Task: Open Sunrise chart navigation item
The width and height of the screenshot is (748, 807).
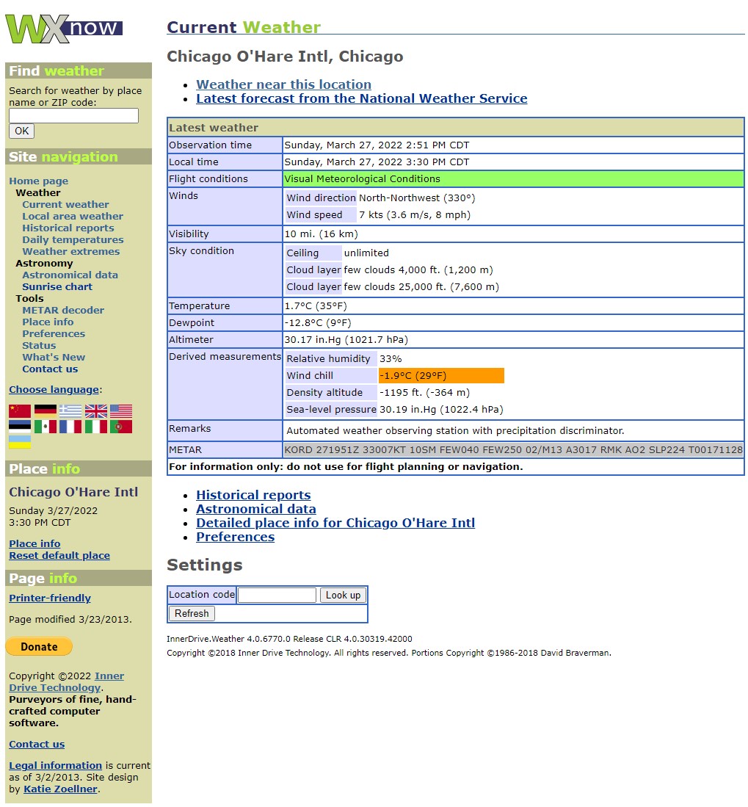Action: coord(57,287)
